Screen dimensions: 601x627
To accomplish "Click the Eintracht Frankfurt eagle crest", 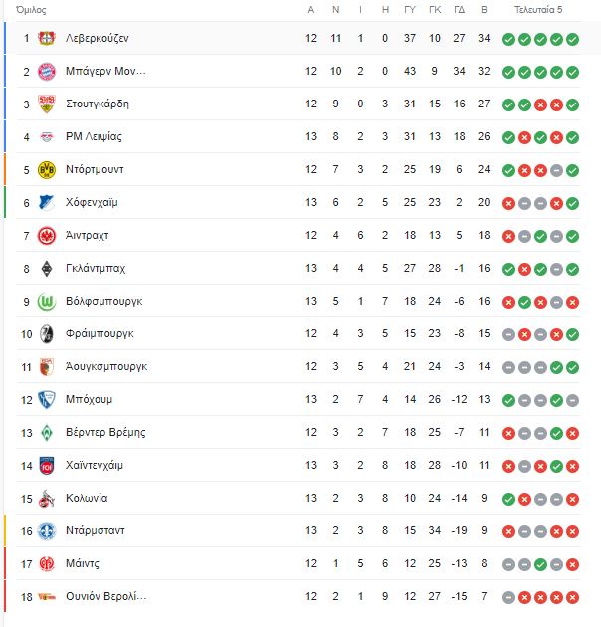I will 47,236.
